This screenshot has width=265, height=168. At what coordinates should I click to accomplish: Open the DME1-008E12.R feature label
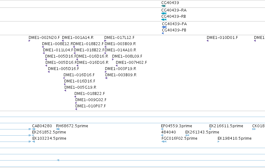point(58,44)
